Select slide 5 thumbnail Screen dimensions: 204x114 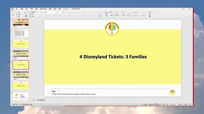21,65
